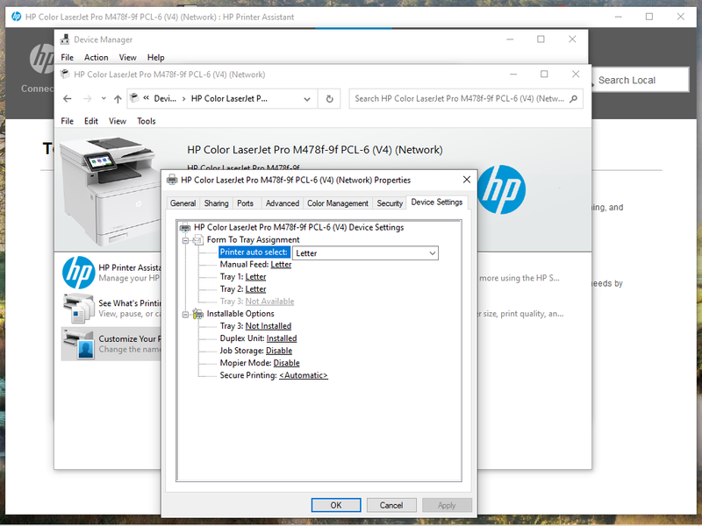Click the Device Manager title bar icon
Screen dimensions: 702x526
[x=65, y=39]
